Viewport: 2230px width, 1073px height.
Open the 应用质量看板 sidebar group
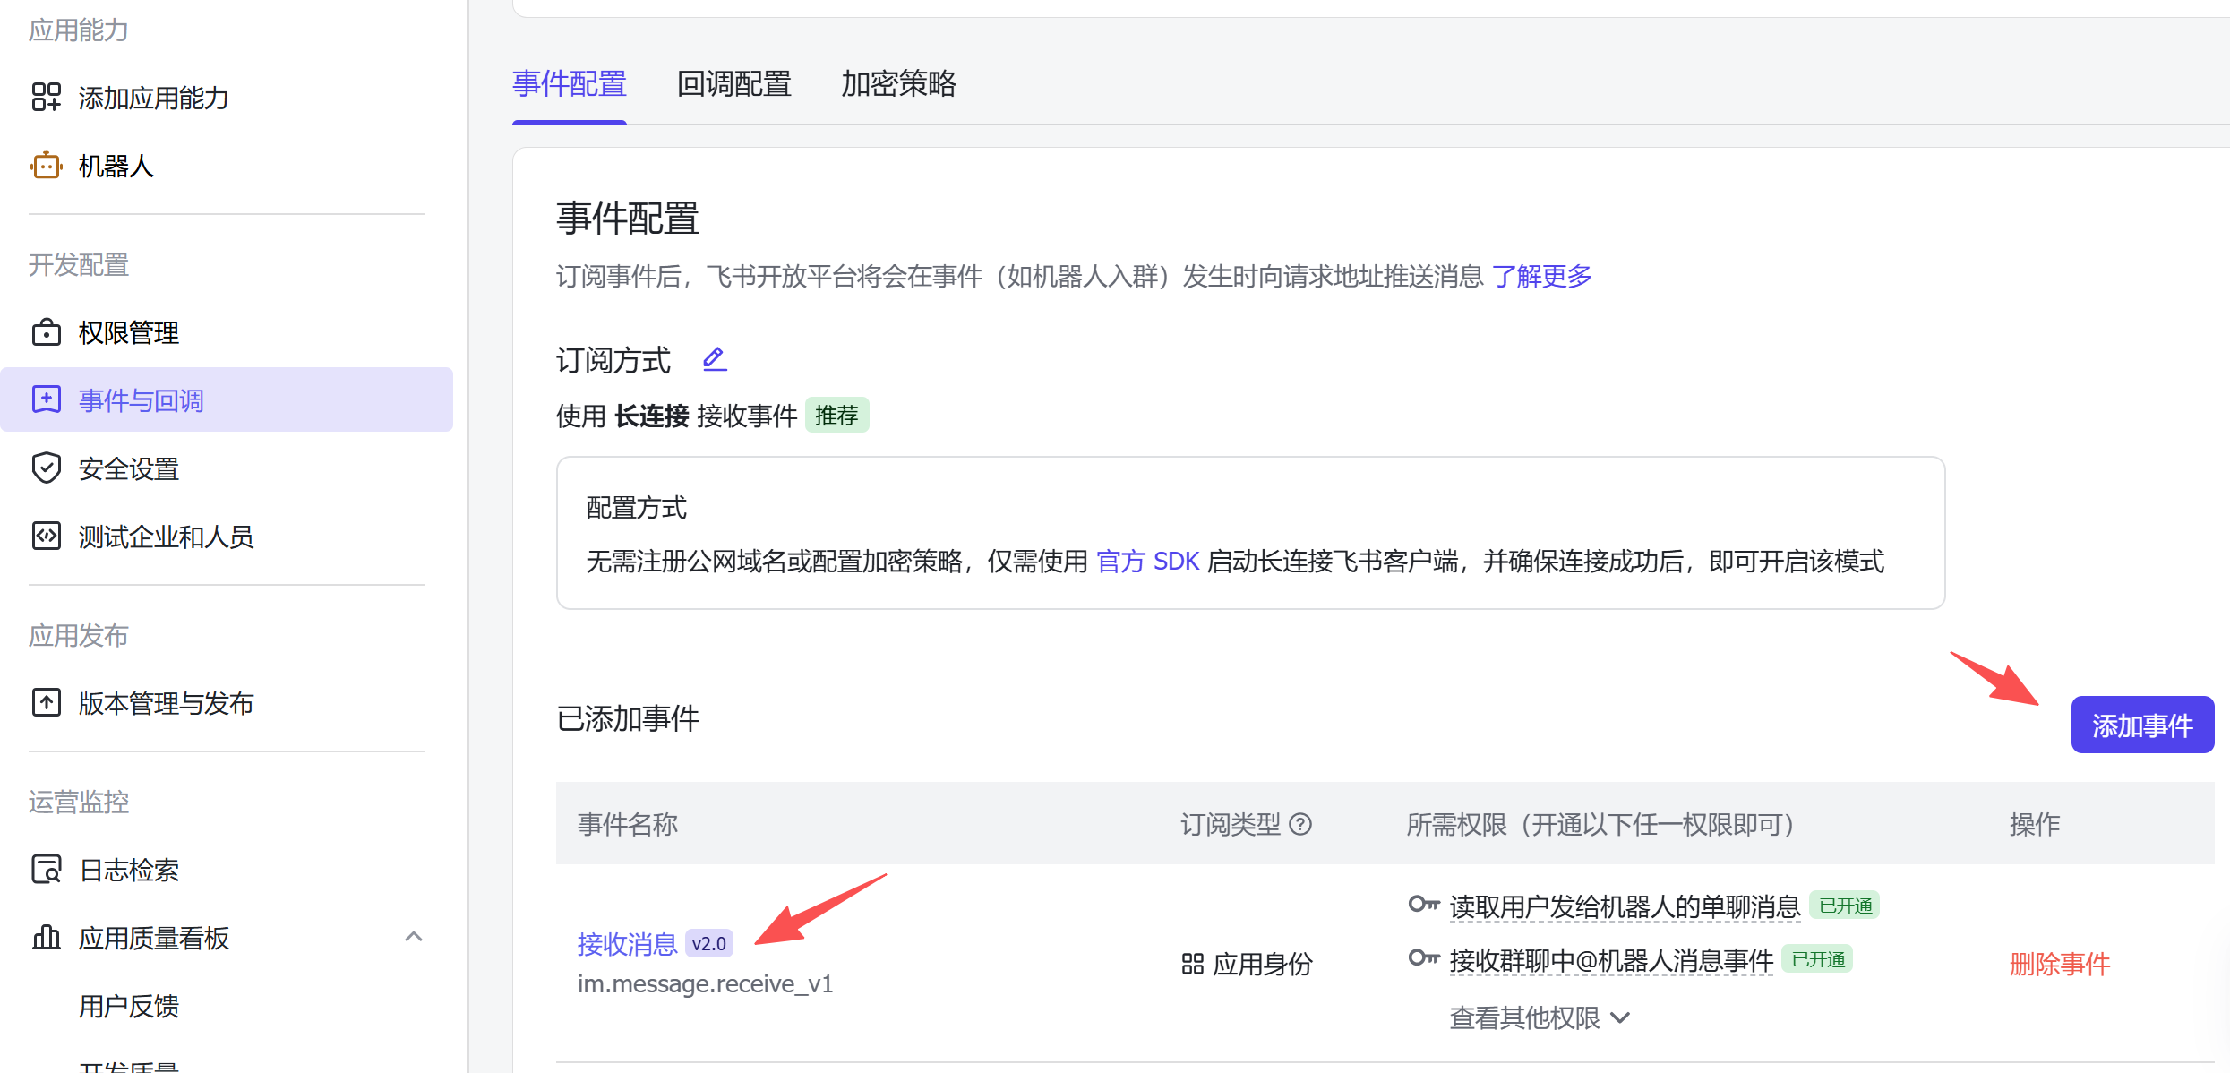(153, 938)
